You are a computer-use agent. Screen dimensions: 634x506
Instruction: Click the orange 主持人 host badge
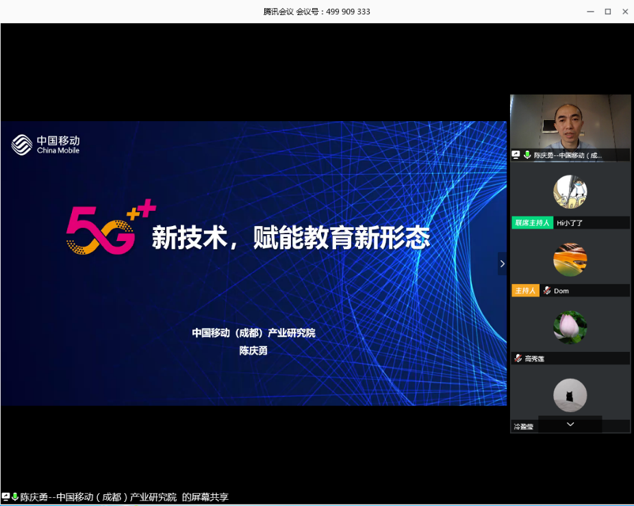coord(525,291)
